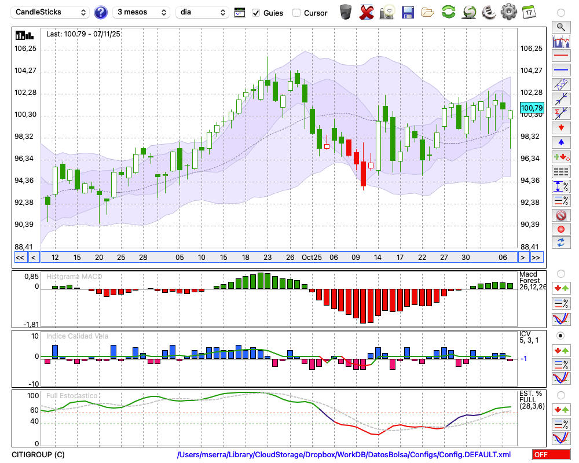579x463 pixels.
Task: Click the Estocastico panel crossing curves icon
Action: 561,438
